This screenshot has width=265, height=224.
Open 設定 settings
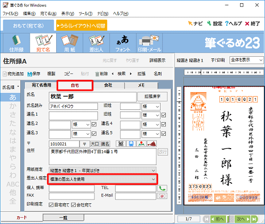pos(214,23)
